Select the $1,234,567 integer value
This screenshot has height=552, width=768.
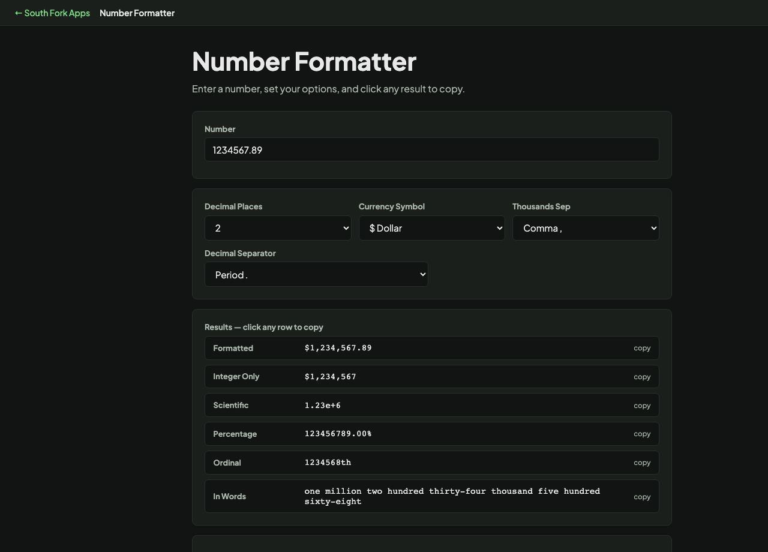click(331, 377)
